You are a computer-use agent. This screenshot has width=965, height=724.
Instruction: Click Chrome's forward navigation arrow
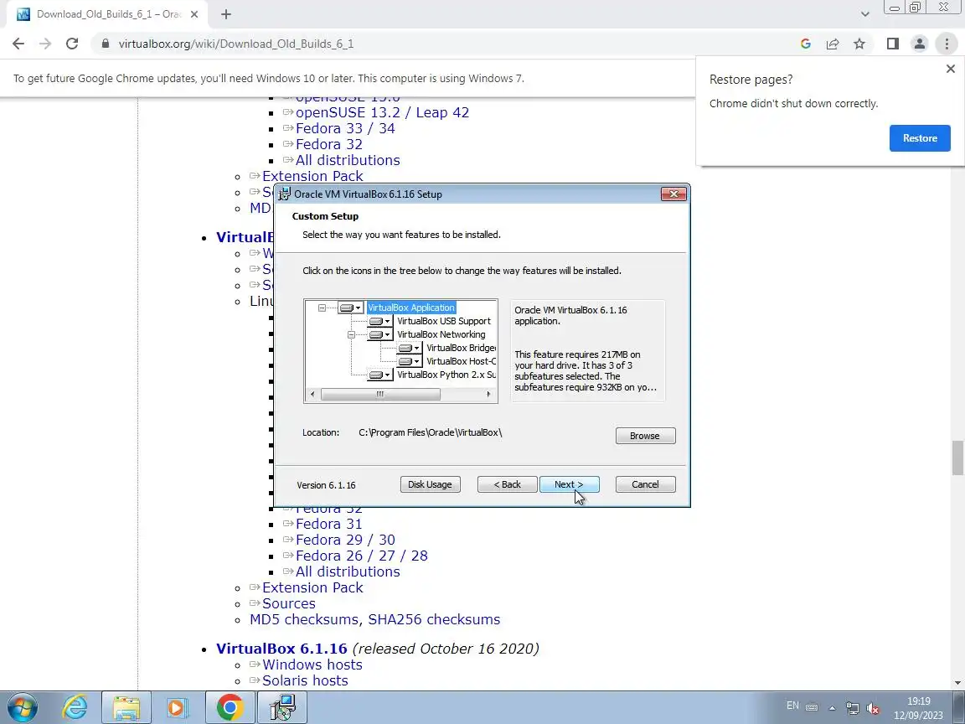click(x=45, y=44)
